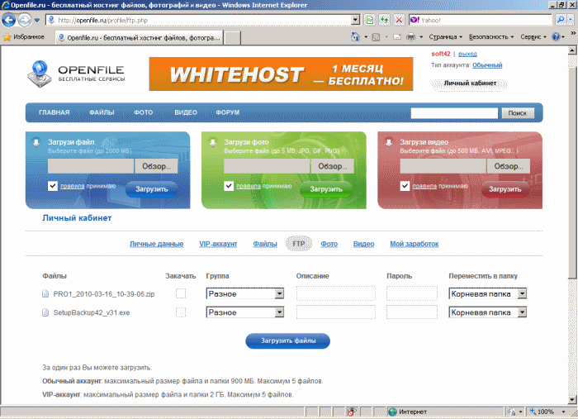Click the protected mode security icon in status bar
Viewport: 578px width, 419px height.
click(x=512, y=412)
